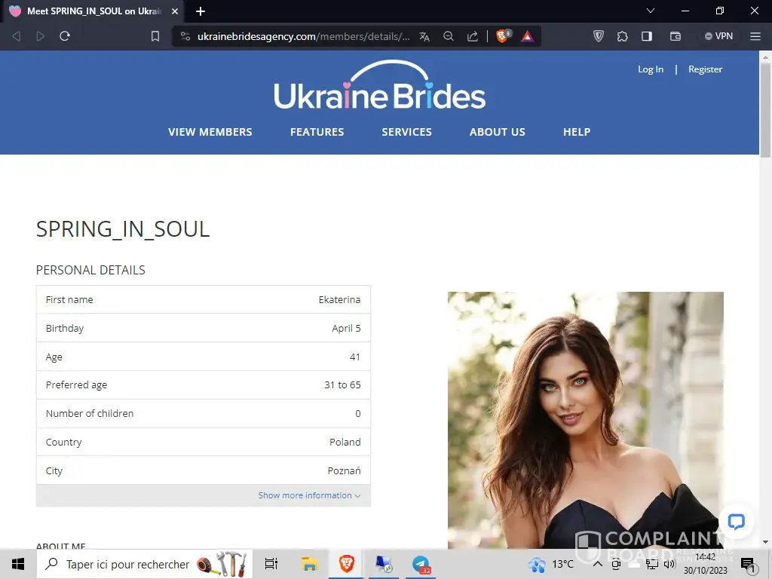The height and width of the screenshot is (579, 772).
Task: Click the Brave Rewards triangle icon
Action: coord(527,36)
